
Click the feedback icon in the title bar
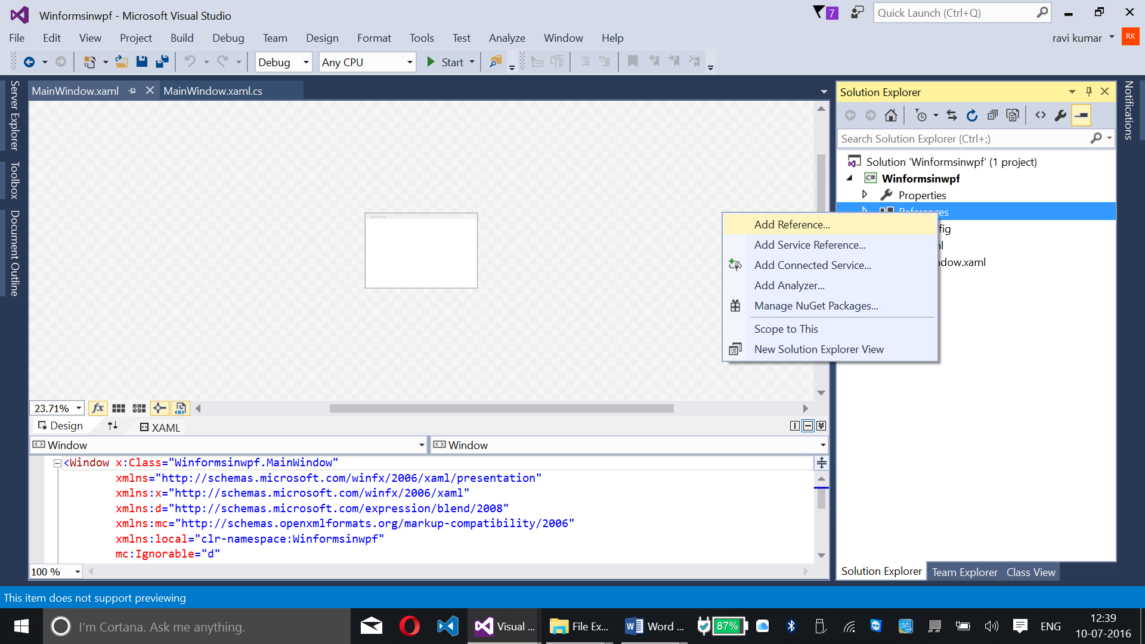tap(857, 13)
